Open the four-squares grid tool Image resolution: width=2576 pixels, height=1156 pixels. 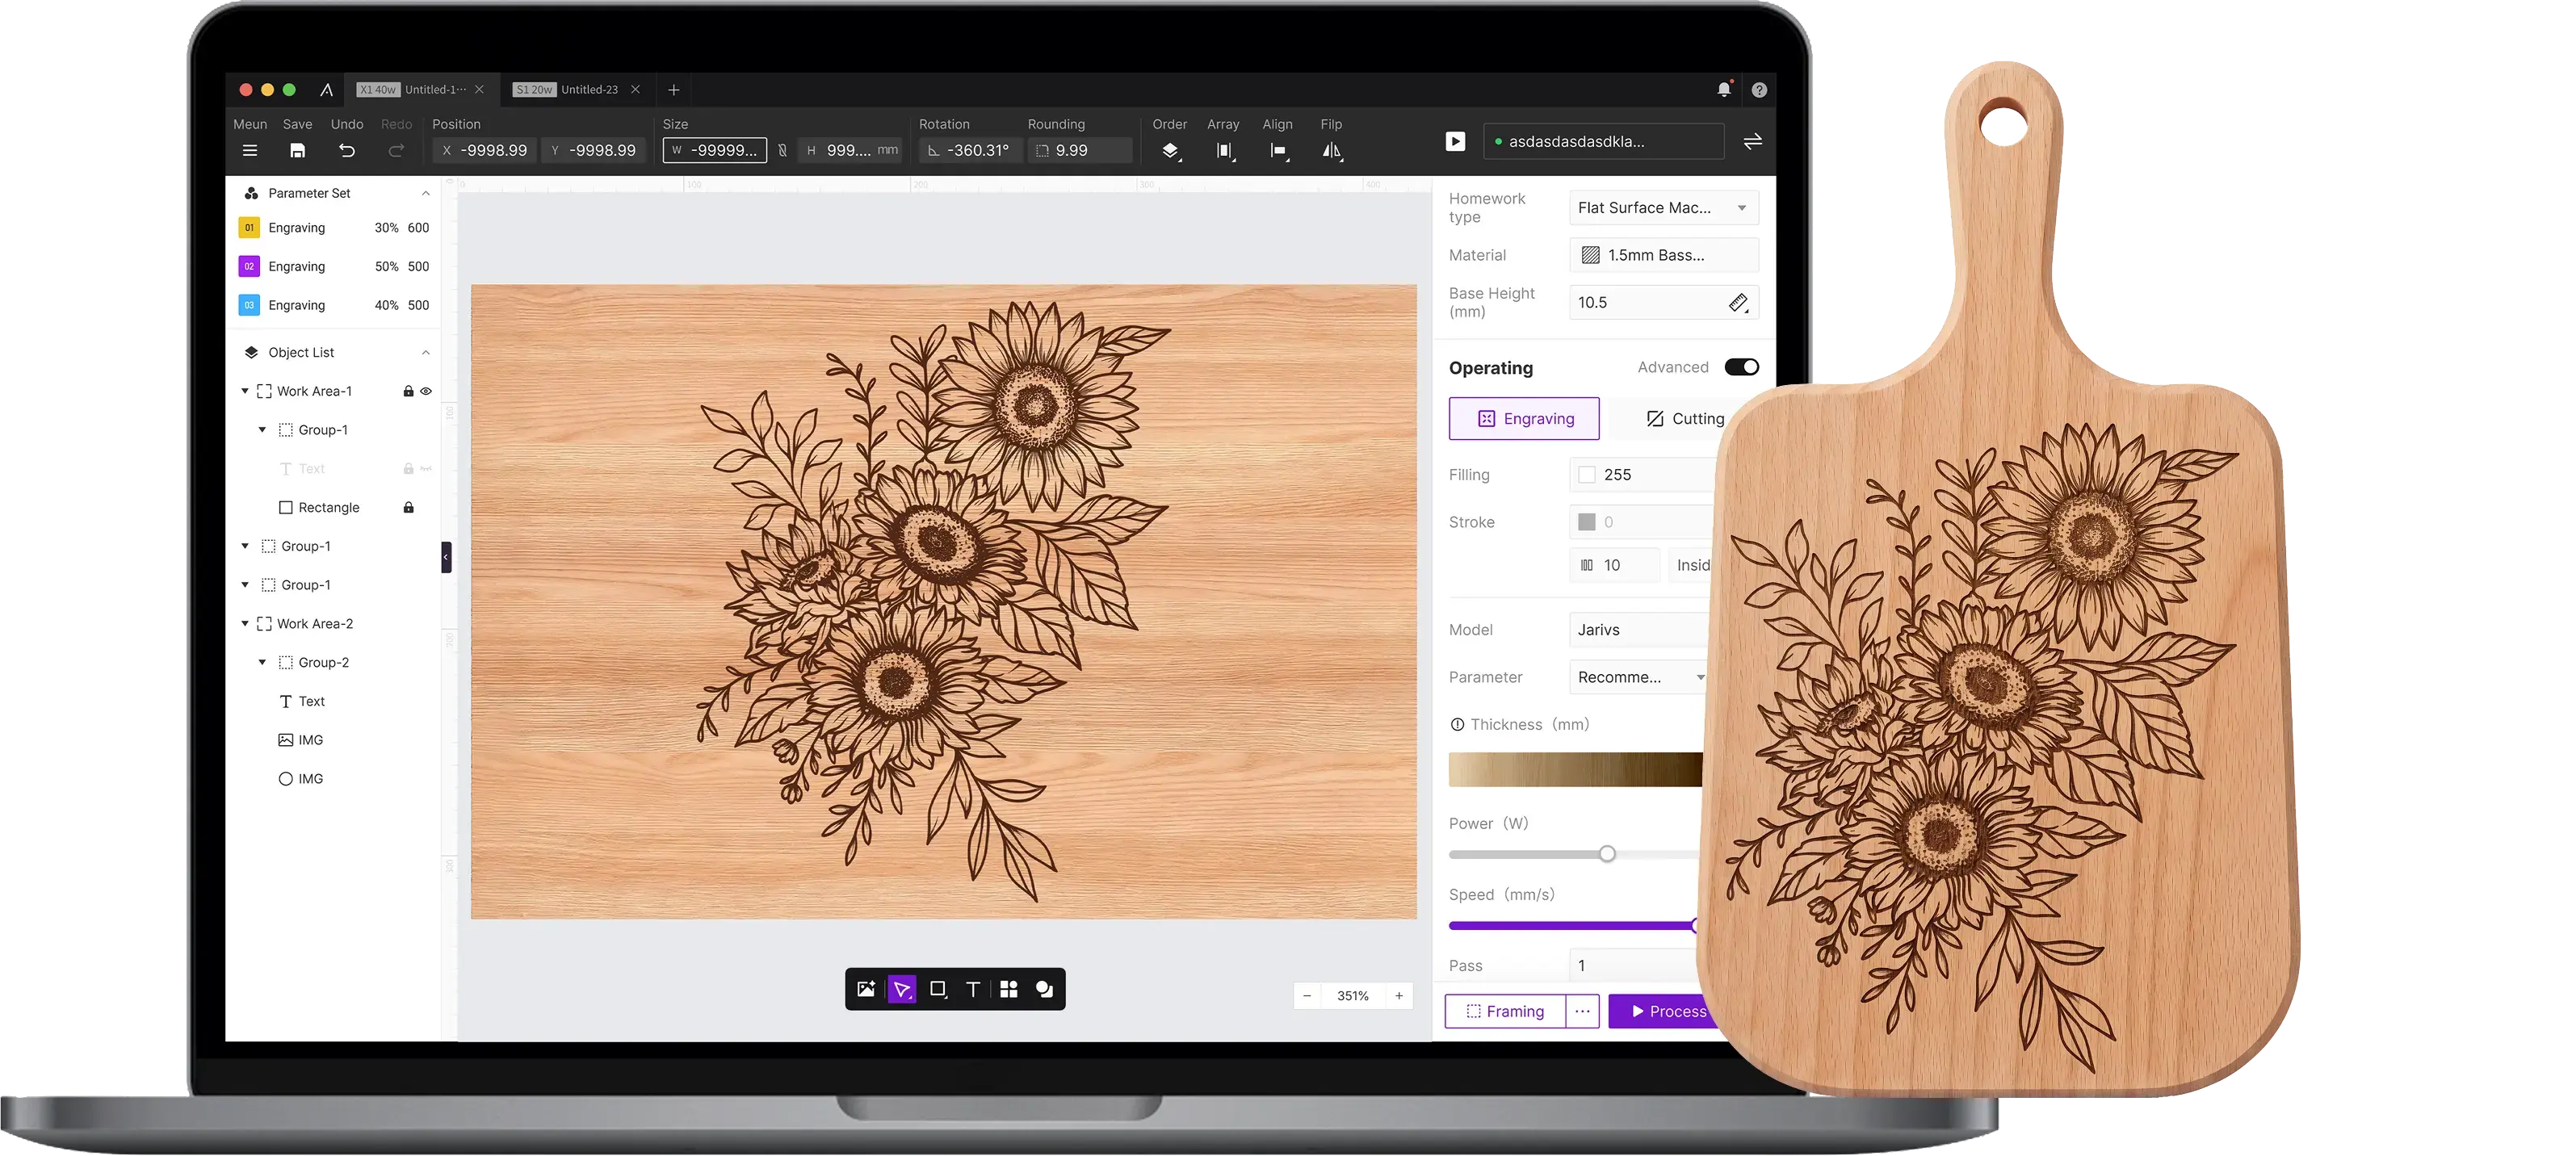[x=1009, y=989]
